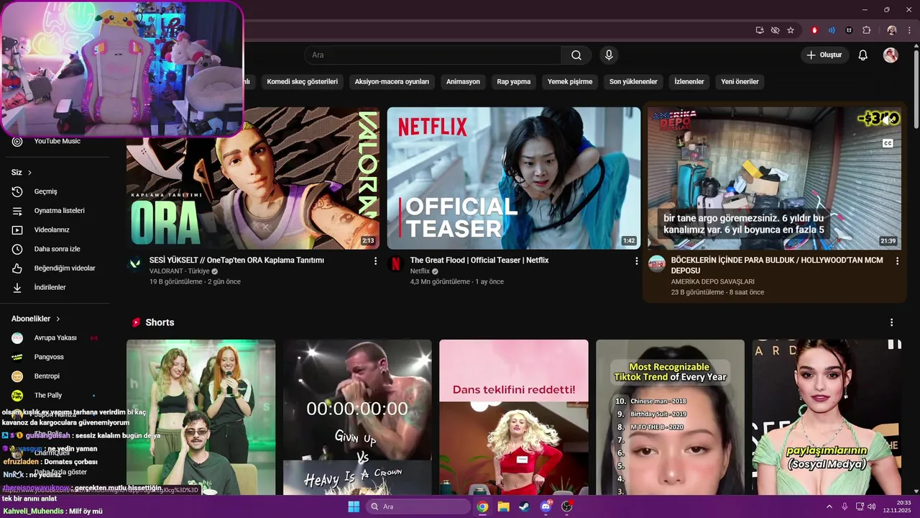Click the Netflix channel avatar
This screenshot has width=920, height=518.
coord(395,264)
